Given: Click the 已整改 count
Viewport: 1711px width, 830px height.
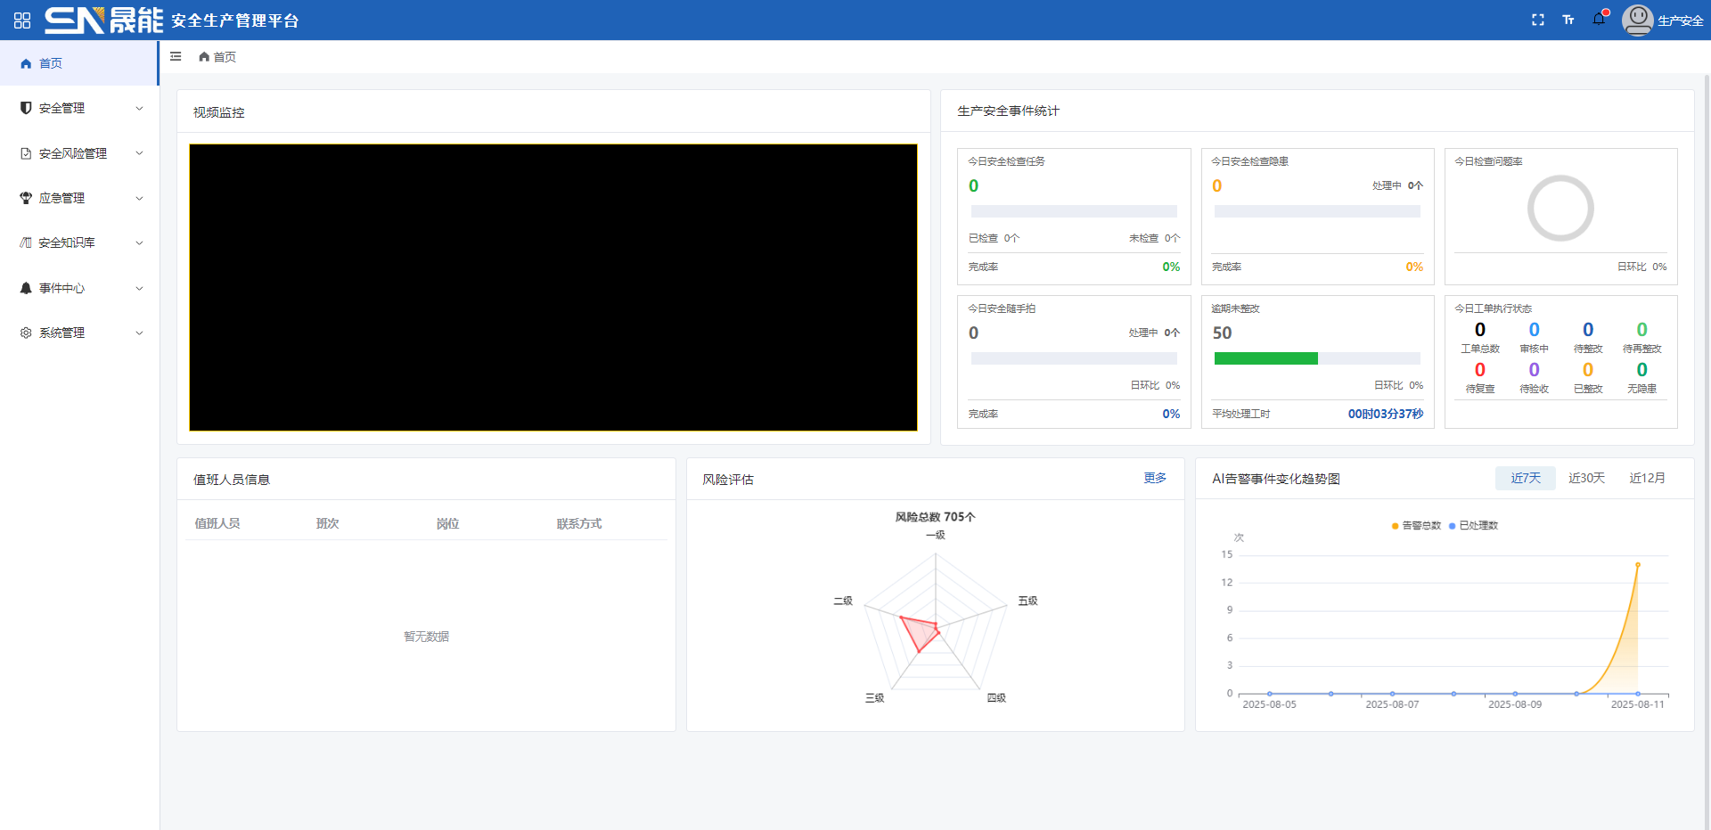Looking at the screenshot, I should 1588,369.
